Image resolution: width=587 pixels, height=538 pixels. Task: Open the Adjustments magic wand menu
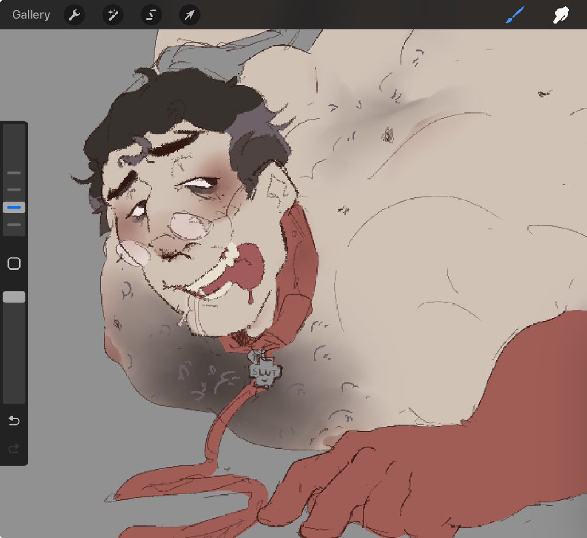113,15
